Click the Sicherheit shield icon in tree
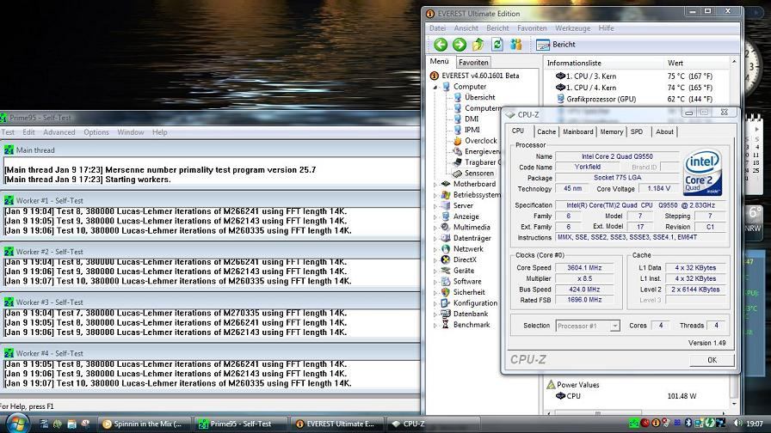This screenshot has height=433, width=771. [446, 292]
